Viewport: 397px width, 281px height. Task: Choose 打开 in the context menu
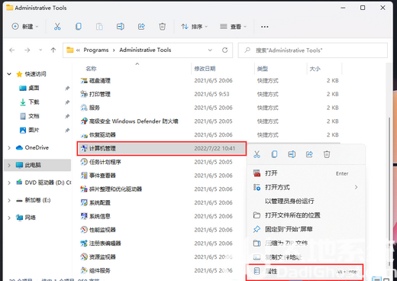(x=306, y=173)
